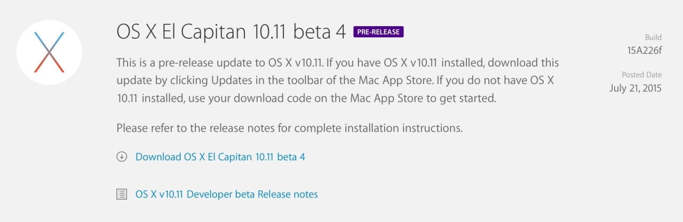Click the OS X El Capitan logo
683x222 pixels.
pyautogui.click(x=49, y=52)
